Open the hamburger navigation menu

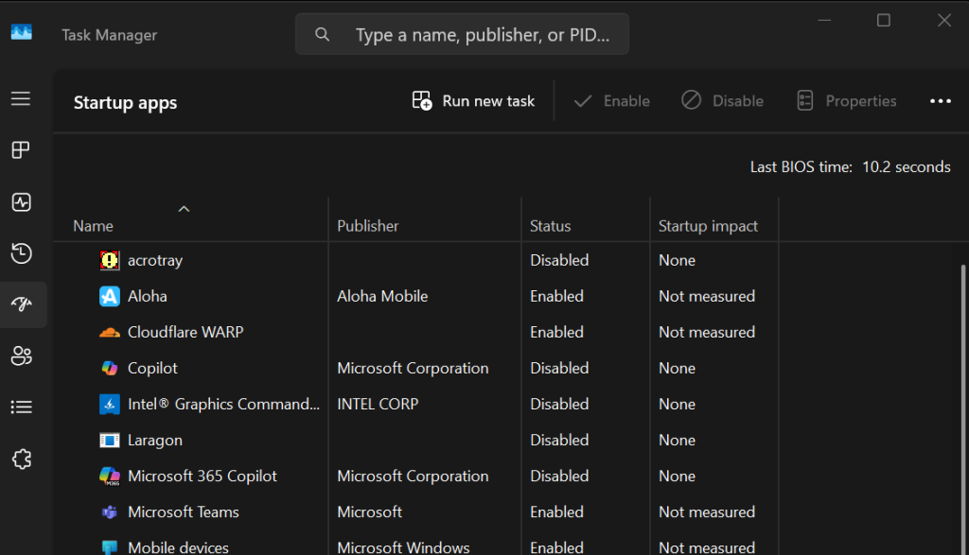[x=21, y=99]
